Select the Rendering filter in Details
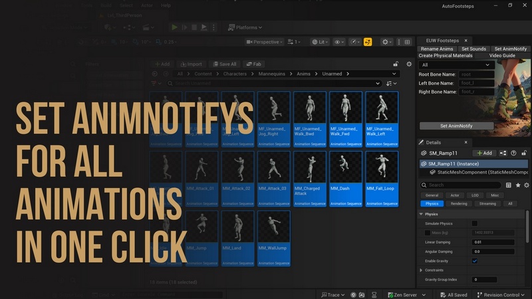 459,203
